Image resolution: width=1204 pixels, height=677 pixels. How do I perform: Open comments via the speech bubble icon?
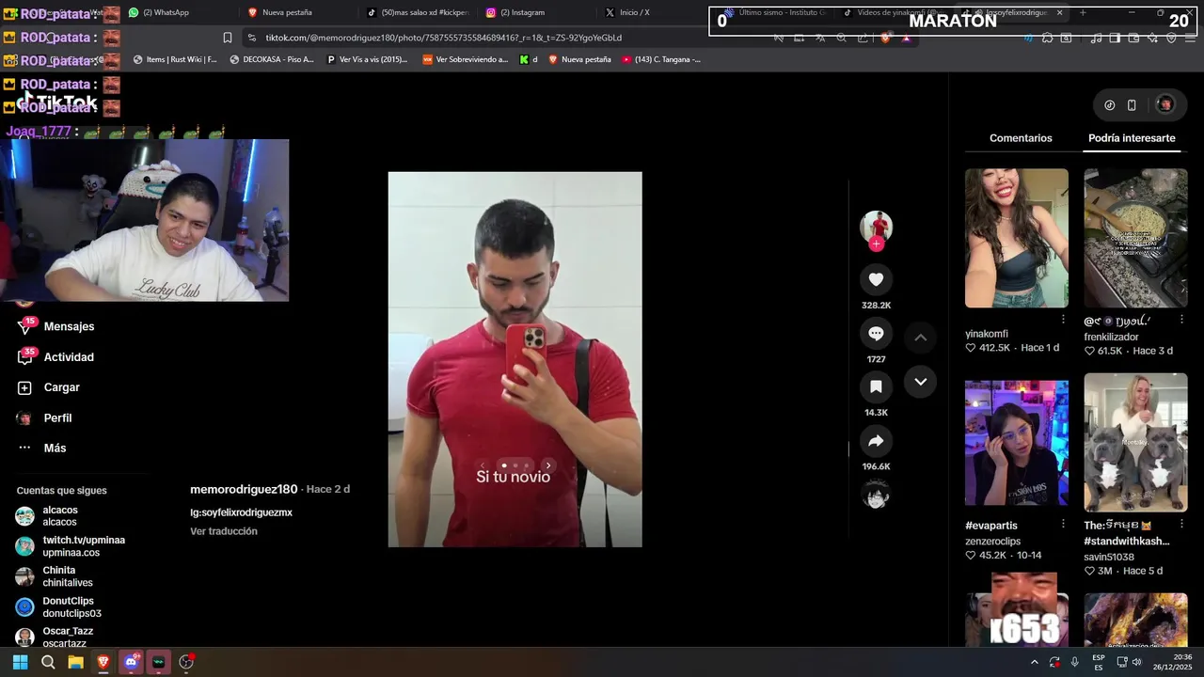876,333
